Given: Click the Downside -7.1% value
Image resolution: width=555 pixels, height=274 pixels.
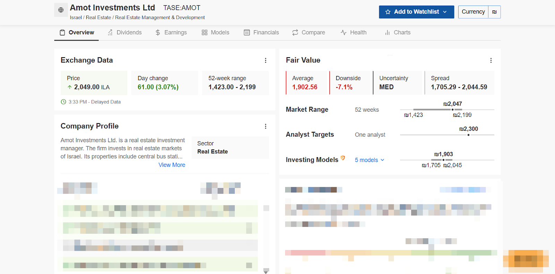Looking at the screenshot, I should click(x=344, y=87).
